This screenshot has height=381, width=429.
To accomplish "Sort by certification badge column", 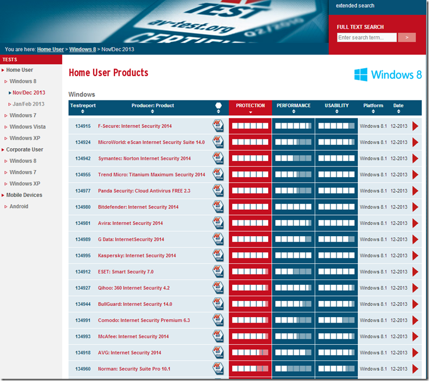I will click(x=218, y=111).
